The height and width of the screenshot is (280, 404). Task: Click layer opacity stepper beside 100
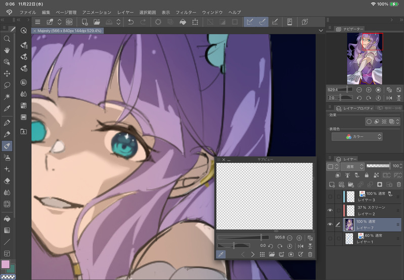tap(401, 166)
